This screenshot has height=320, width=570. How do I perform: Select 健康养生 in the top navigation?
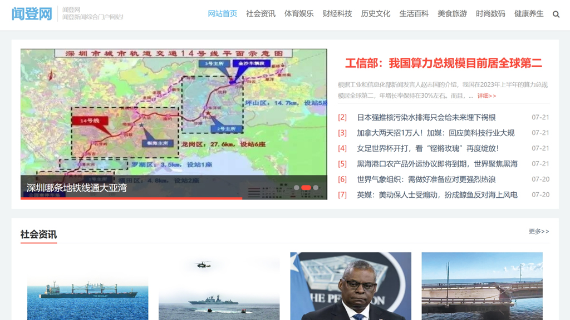click(529, 14)
